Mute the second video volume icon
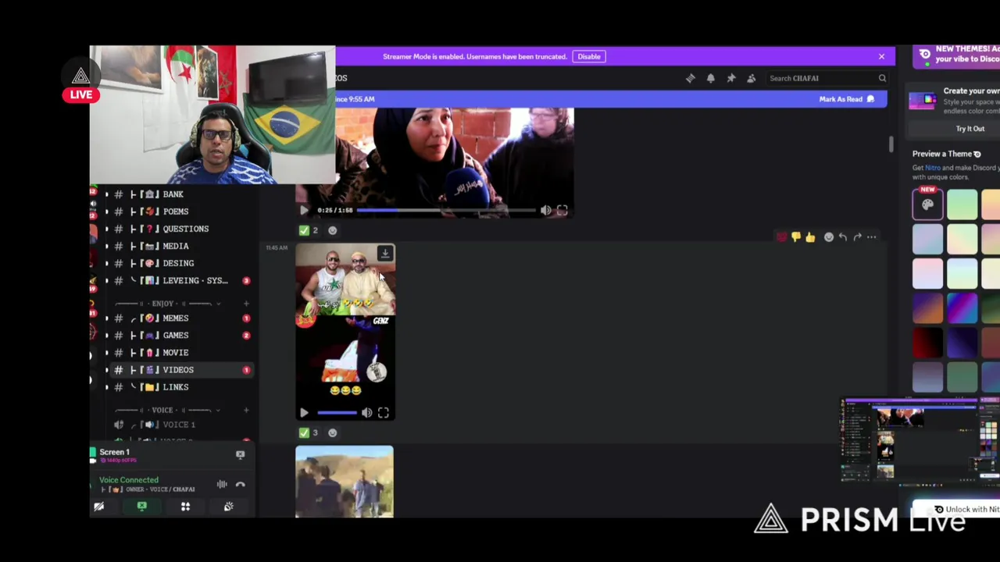Viewport: 1000px width, 562px height. pos(366,413)
